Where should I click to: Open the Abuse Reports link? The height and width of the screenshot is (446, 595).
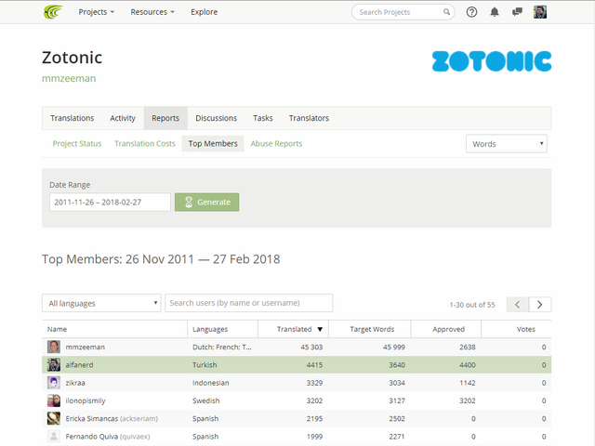(276, 144)
